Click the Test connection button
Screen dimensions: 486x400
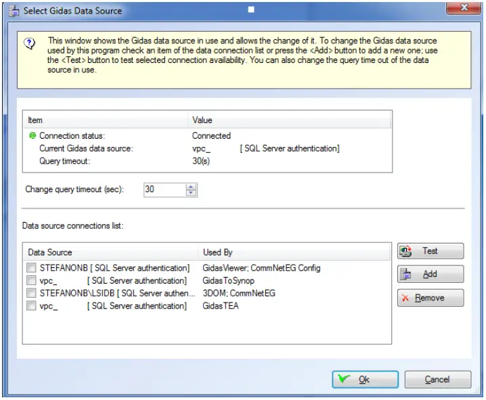pos(430,251)
